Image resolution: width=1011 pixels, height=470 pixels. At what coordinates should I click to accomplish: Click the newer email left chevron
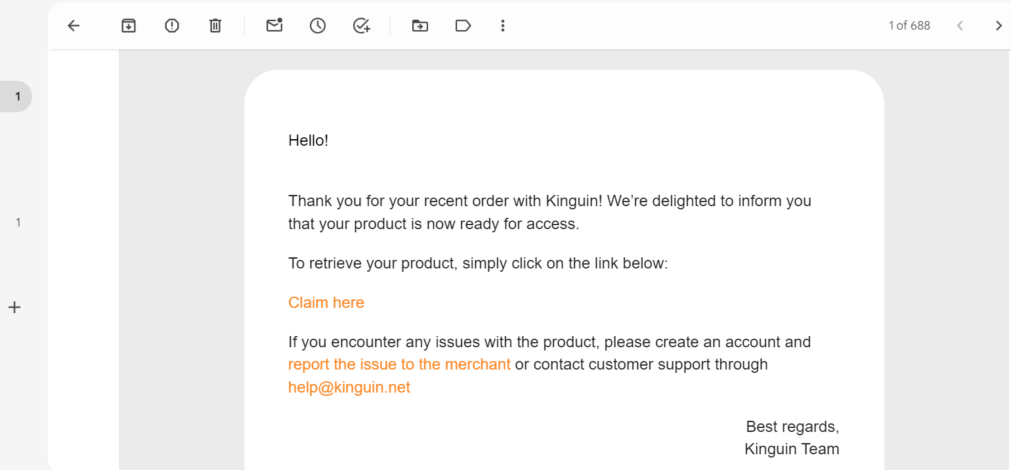pyautogui.click(x=960, y=26)
